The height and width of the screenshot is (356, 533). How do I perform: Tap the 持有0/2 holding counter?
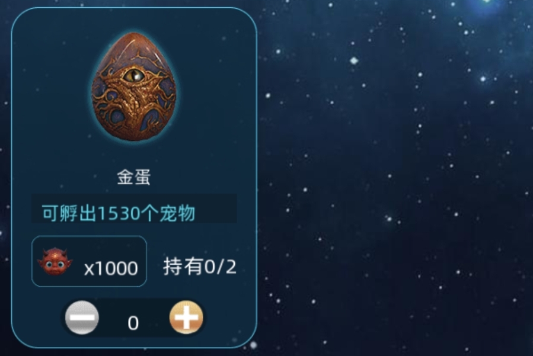(x=200, y=267)
